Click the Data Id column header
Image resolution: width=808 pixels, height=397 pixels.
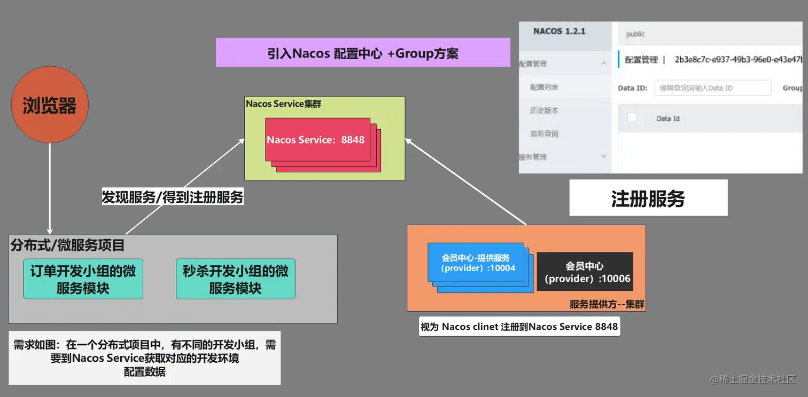[668, 118]
